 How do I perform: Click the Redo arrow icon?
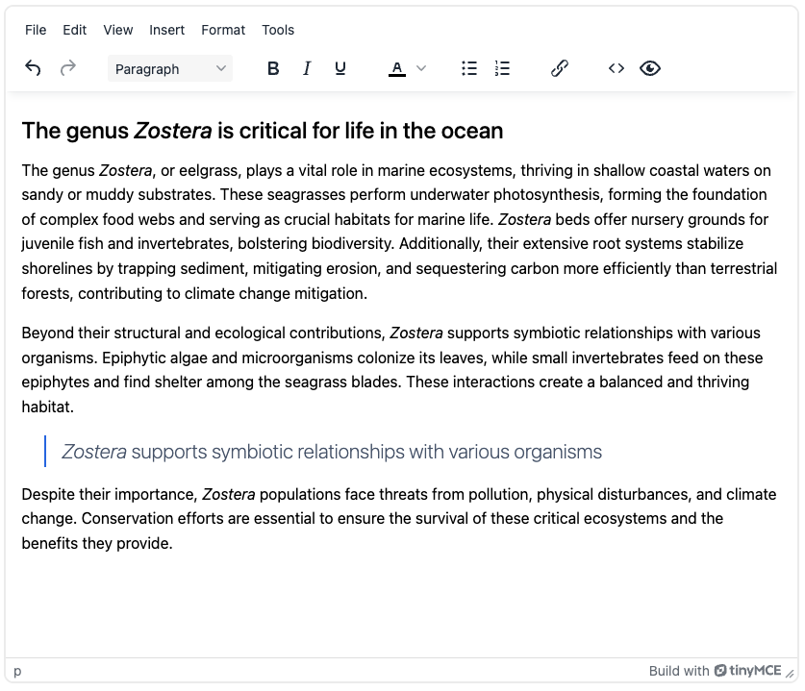tap(68, 68)
